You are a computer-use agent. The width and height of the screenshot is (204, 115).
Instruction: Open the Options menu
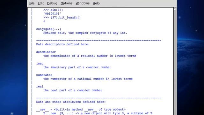click(66, 3)
